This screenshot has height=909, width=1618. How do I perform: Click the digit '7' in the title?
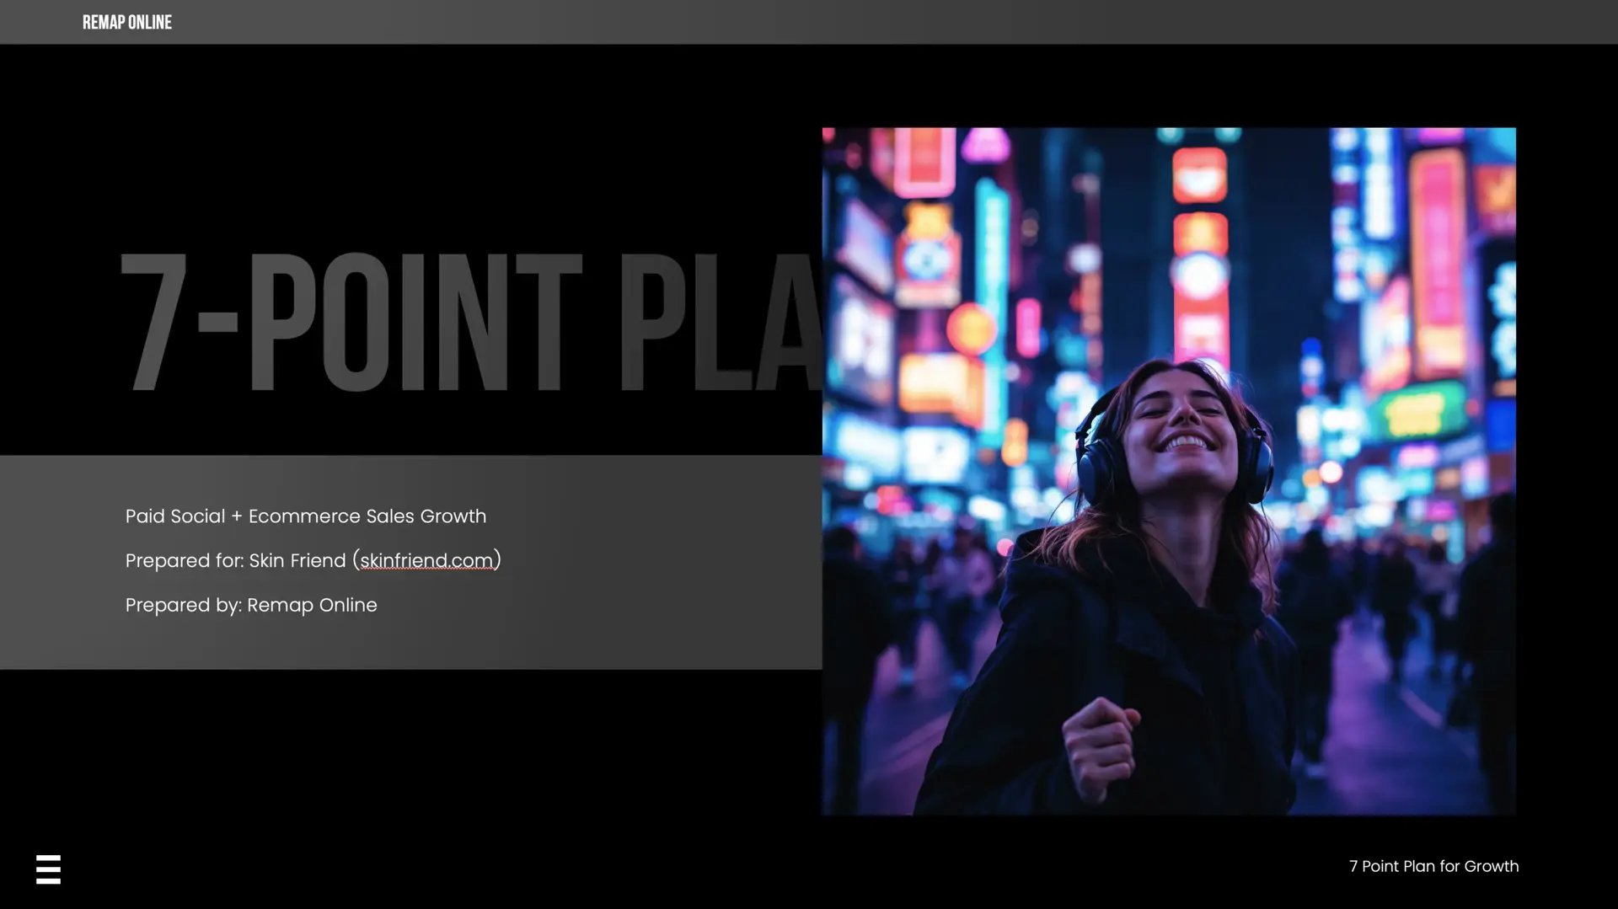click(x=153, y=323)
